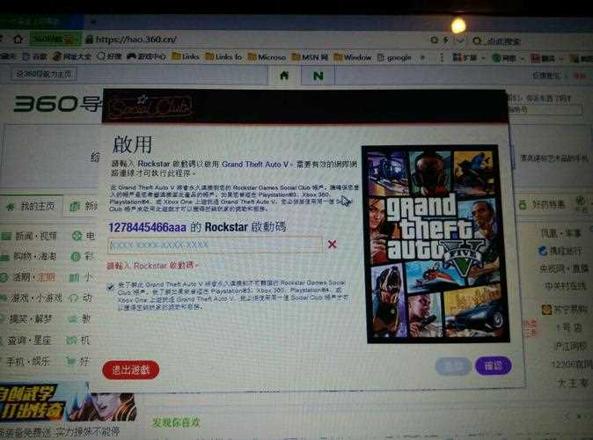
Task: Open the Window bookmark folder
Action: [353, 57]
